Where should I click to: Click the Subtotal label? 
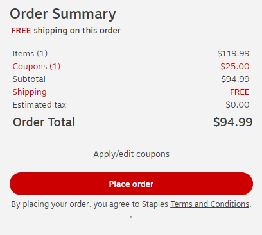pyautogui.click(x=29, y=79)
